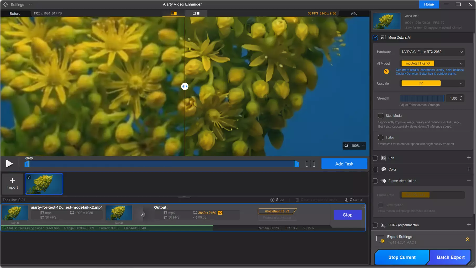Screen dimensions: 476x268
Task: Switch to the Before view tab
Action: 15,13
